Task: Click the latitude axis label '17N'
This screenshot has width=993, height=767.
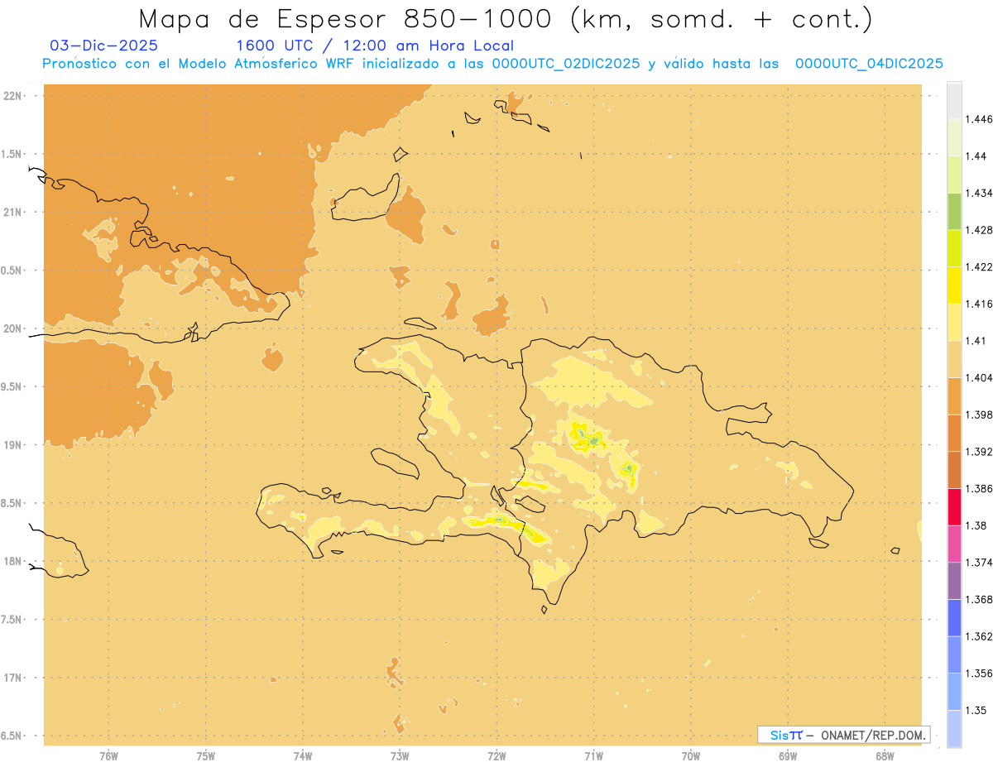Action: coord(13,678)
